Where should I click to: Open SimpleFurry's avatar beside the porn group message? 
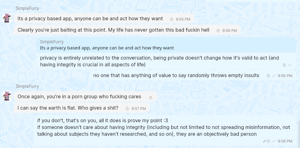(x=7, y=96)
